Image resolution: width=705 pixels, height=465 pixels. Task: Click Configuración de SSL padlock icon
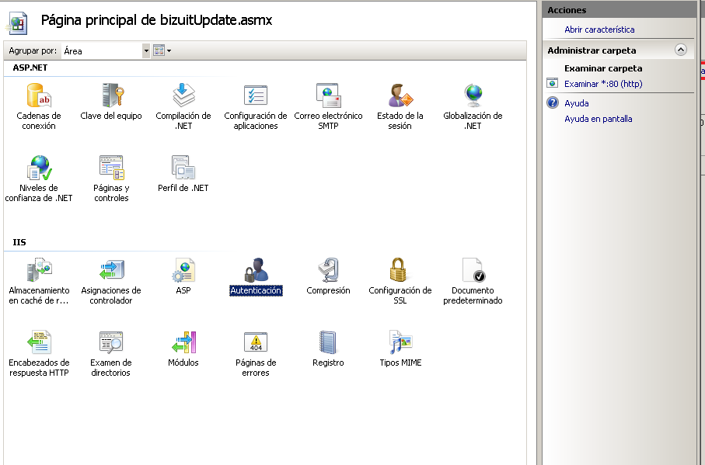coord(399,269)
